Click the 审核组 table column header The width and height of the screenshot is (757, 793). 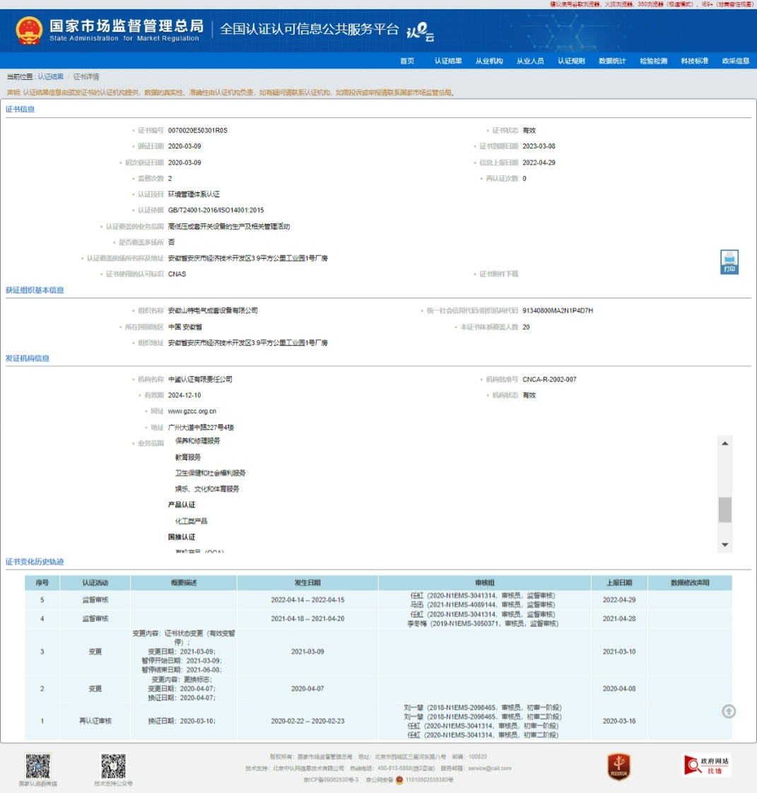click(x=484, y=582)
